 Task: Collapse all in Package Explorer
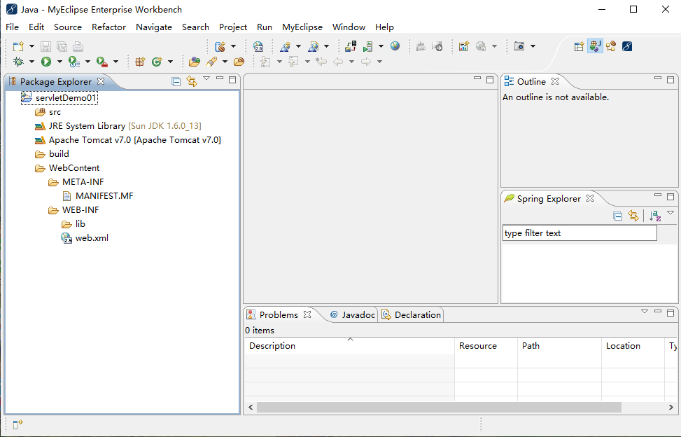(x=176, y=81)
